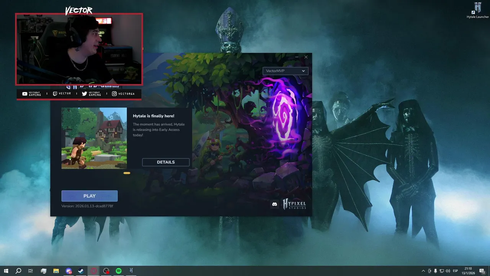Open the taskbar icon left of File Explorer
The width and height of the screenshot is (490, 276).
point(43,271)
